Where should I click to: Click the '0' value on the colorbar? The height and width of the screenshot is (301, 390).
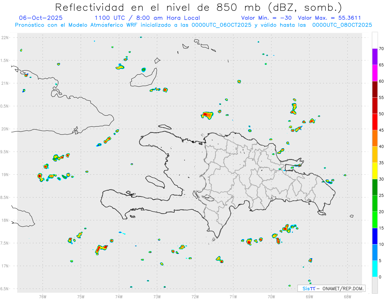(x=380, y=277)
